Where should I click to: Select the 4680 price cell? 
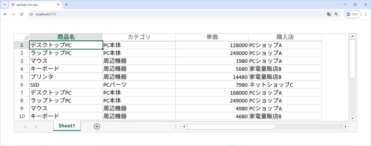212,116
